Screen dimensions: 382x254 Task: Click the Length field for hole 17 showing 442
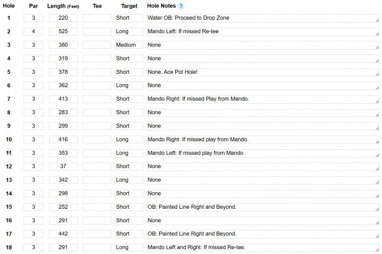click(x=63, y=234)
